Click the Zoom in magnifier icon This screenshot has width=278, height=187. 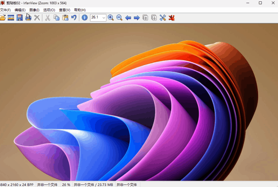tap(111, 18)
